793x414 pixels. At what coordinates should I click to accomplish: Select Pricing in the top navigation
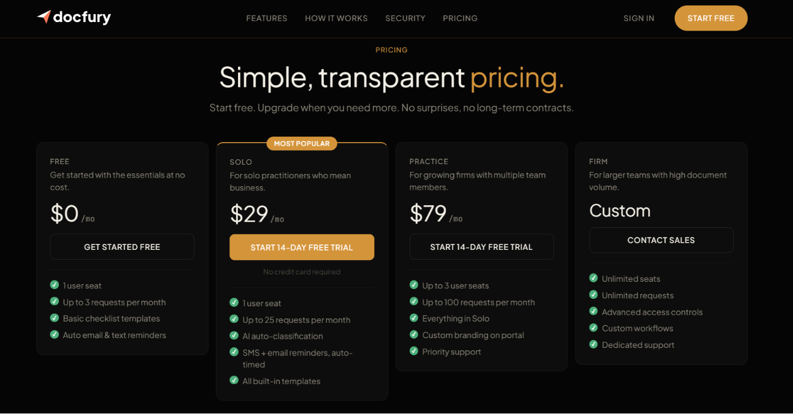460,18
